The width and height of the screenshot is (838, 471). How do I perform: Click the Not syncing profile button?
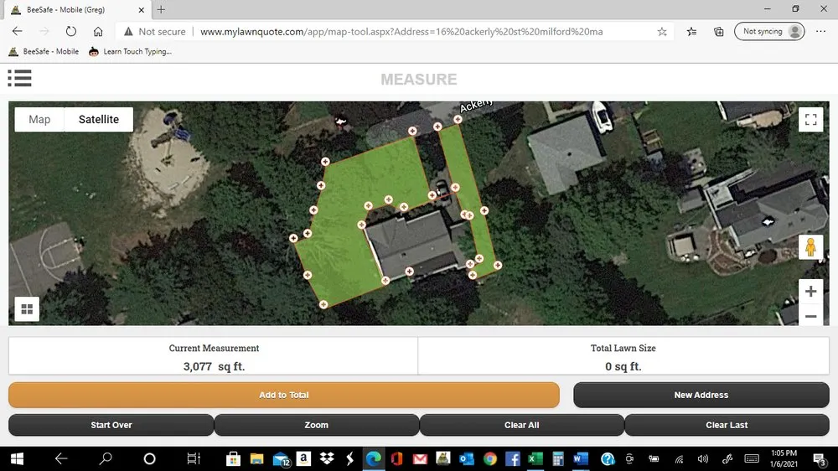(769, 32)
